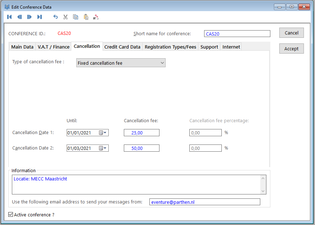Click the Cancellation Date 2 date field
Image resolution: width=315 pixels, height=225 pixels.
point(87,148)
